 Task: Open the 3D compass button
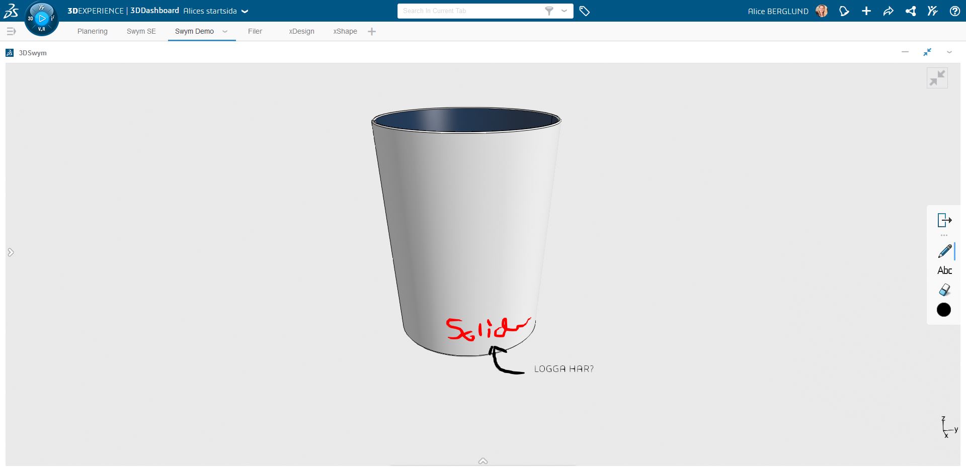pos(42,19)
